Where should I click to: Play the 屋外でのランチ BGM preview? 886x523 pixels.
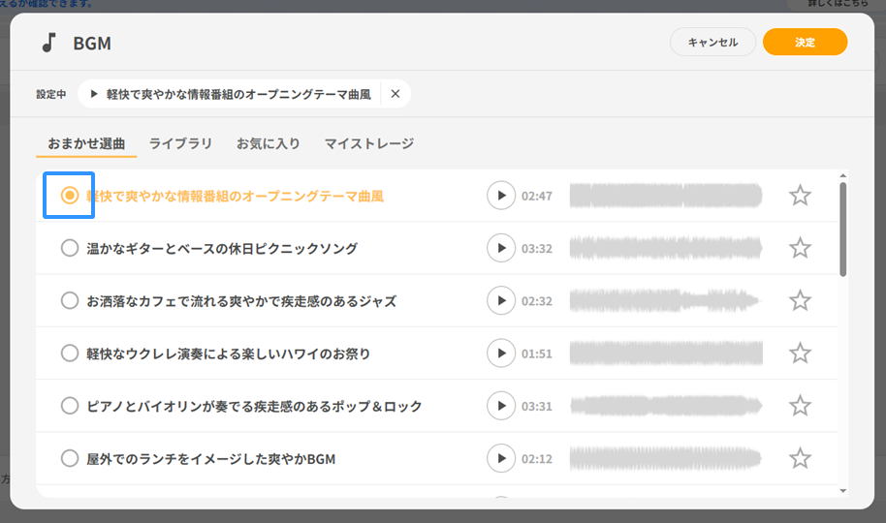(x=500, y=458)
